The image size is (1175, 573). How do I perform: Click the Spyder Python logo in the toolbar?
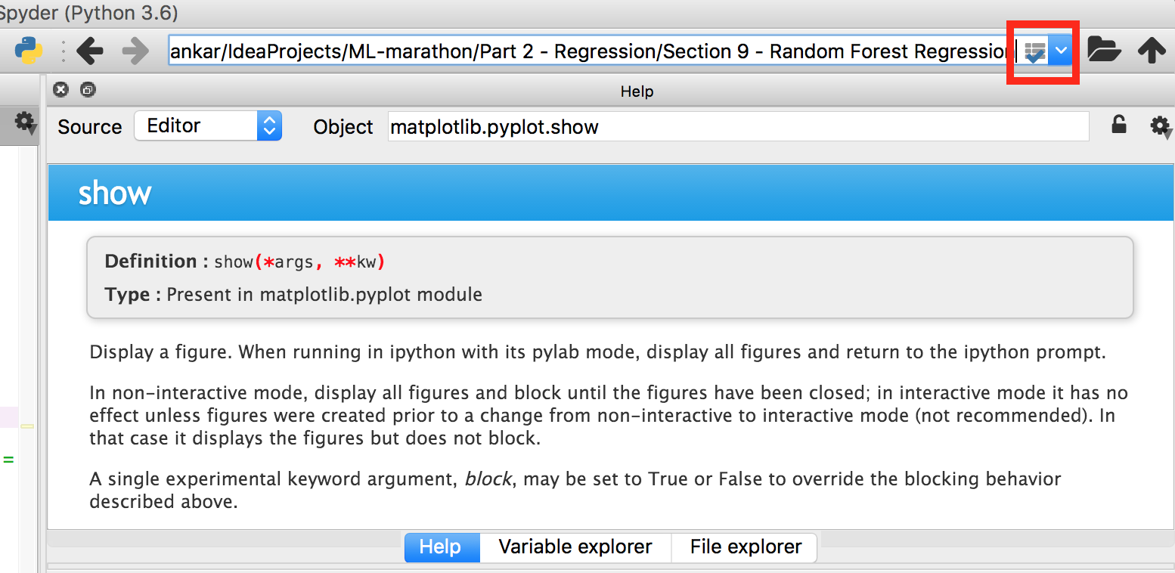[x=27, y=50]
